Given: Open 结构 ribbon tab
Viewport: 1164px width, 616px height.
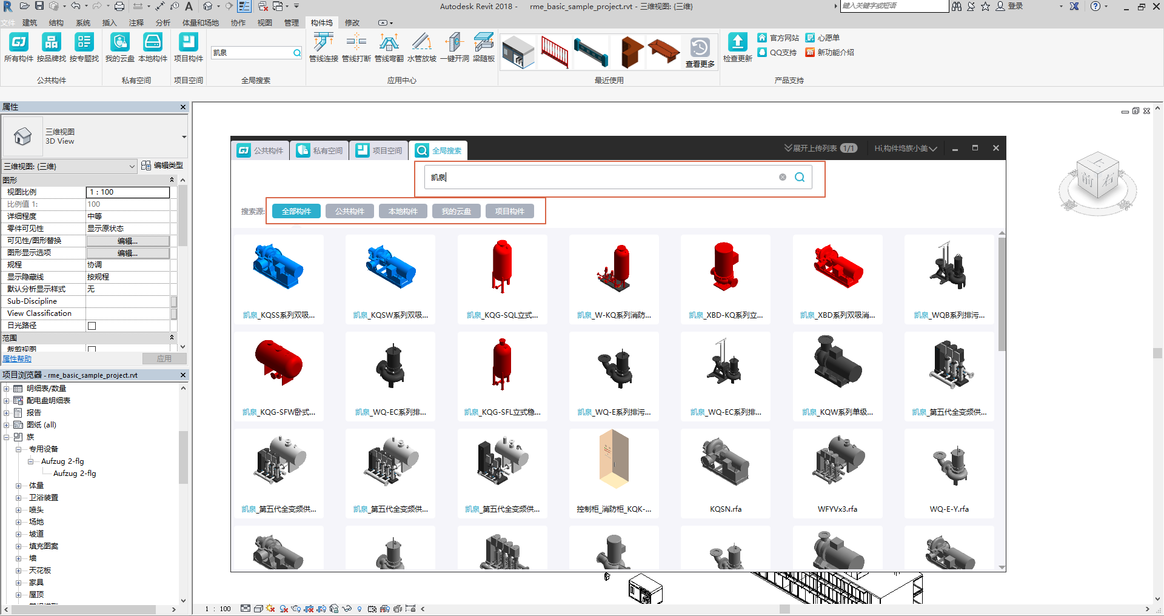Looking at the screenshot, I should pyautogui.click(x=56, y=22).
